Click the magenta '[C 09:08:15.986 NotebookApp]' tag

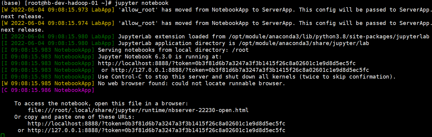[x=48, y=90]
